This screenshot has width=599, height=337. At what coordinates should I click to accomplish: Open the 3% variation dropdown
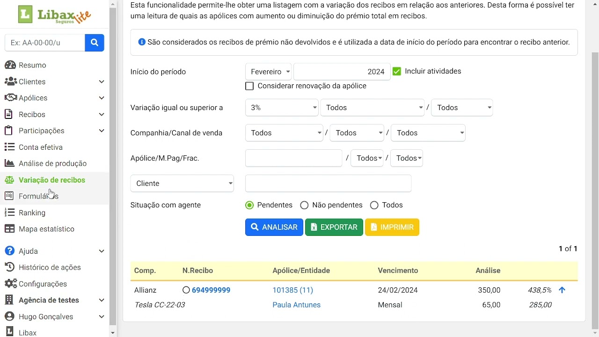coord(282,108)
